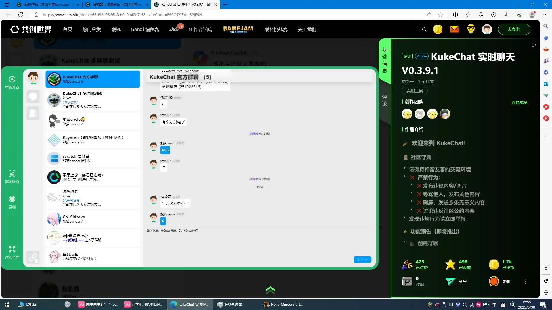Open the site search magnifier icon

coord(424,29)
